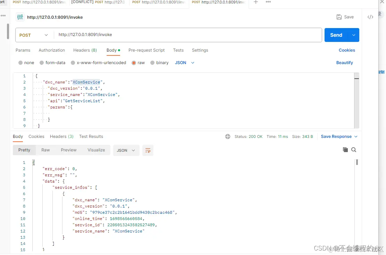
Task: Select the request Body tab
Action: 113,50
